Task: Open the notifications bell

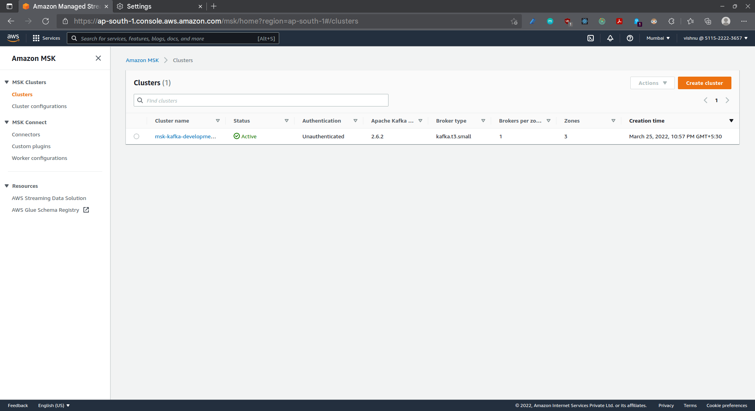Action: (x=610, y=38)
